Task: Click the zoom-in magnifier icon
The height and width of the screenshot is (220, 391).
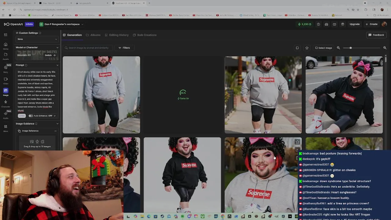Action: (385, 48)
